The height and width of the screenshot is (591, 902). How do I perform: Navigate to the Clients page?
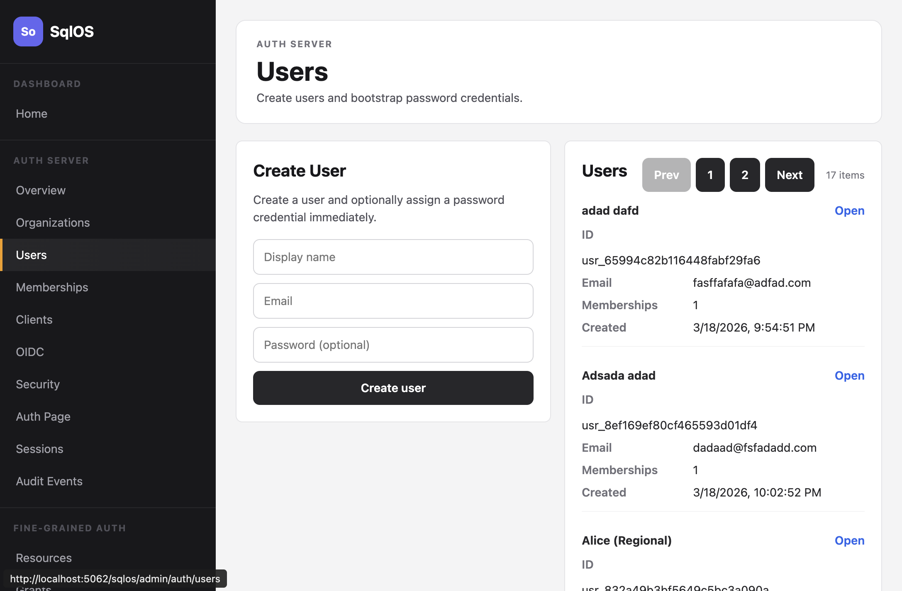[34, 320]
